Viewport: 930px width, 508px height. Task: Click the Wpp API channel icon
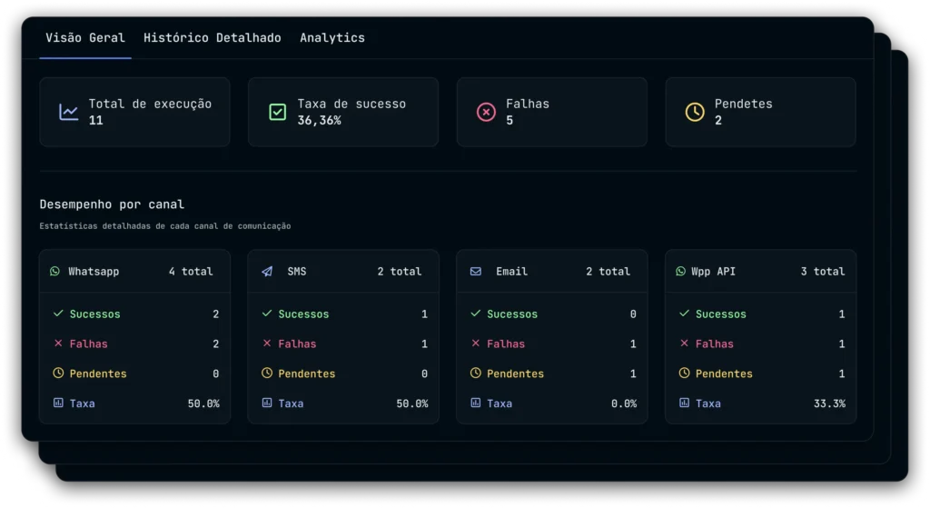click(x=681, y=272)
